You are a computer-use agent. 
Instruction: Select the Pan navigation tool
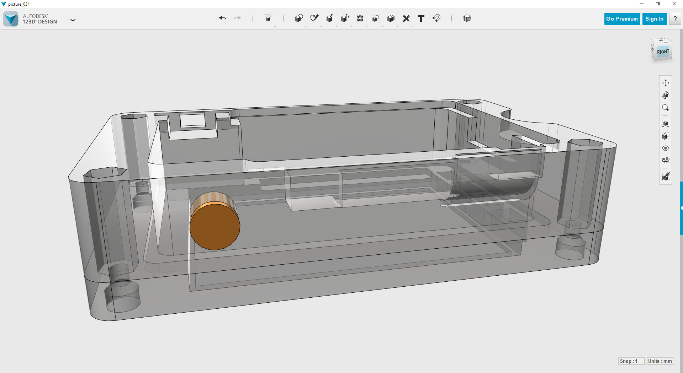click(666, 83)
